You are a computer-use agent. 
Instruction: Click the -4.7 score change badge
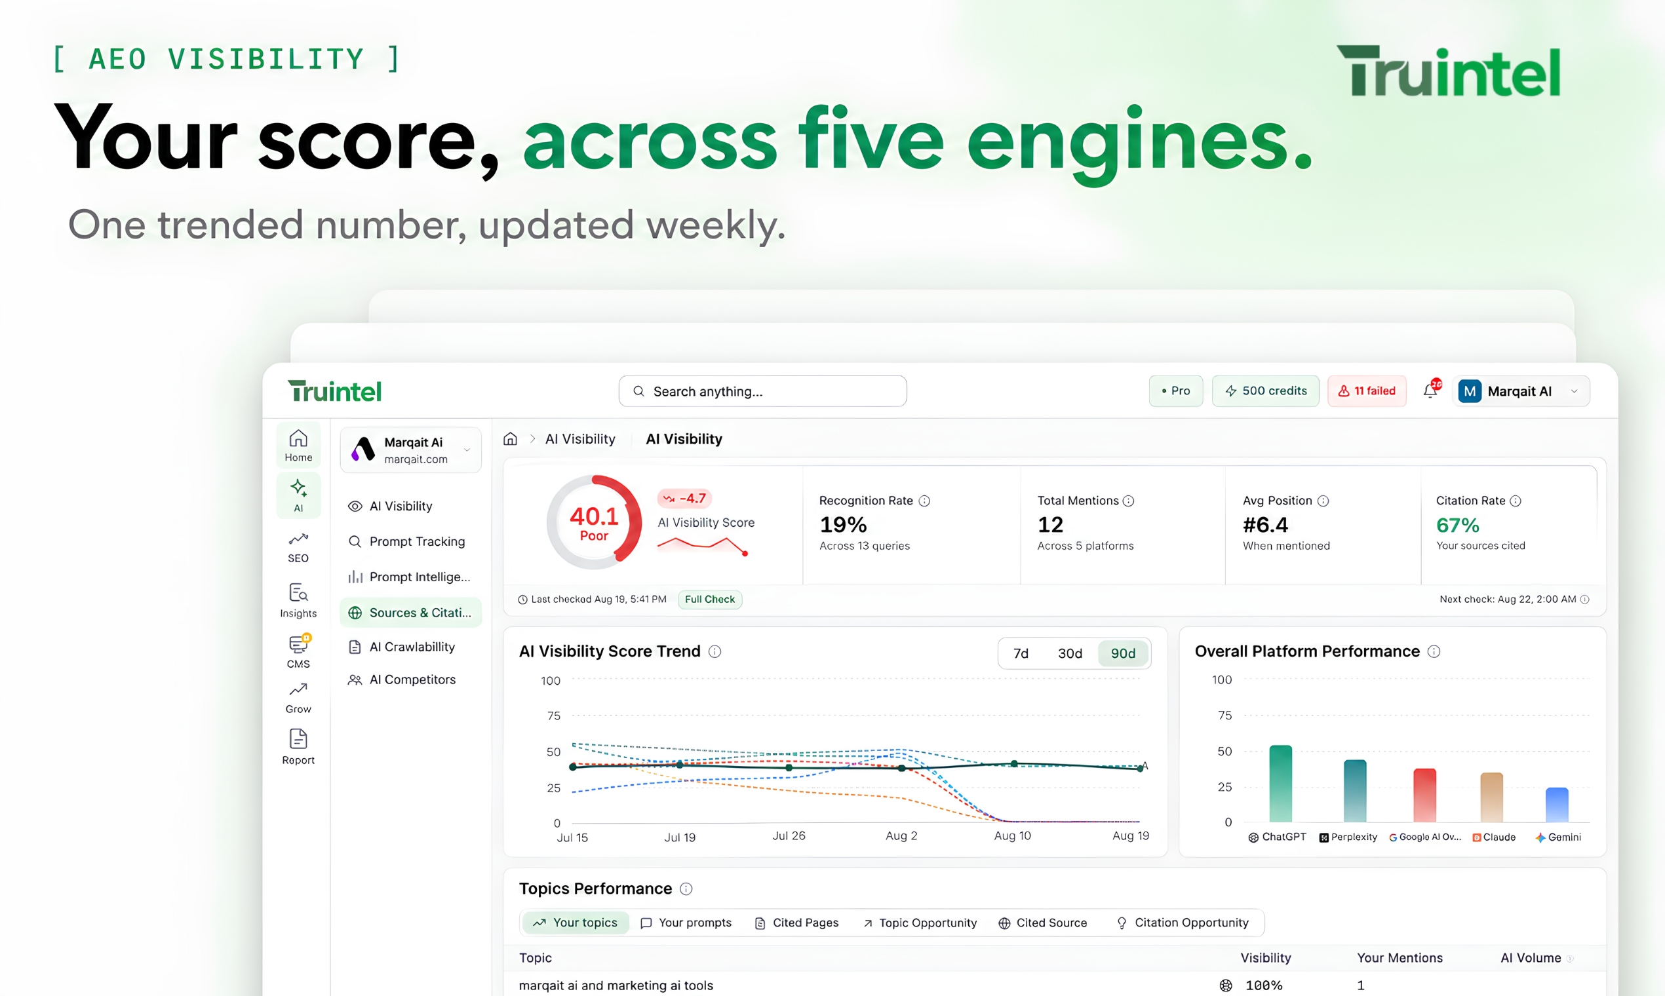(684, 499)
